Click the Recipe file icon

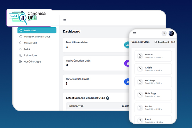coord(140,108)
